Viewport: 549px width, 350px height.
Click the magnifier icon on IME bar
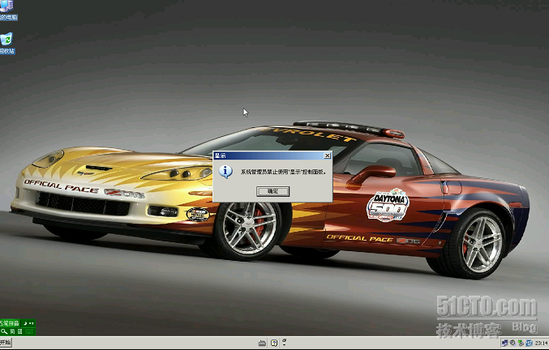pos(4,331)
